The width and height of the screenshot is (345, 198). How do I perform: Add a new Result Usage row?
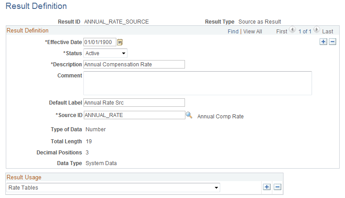tap(267, 187)
